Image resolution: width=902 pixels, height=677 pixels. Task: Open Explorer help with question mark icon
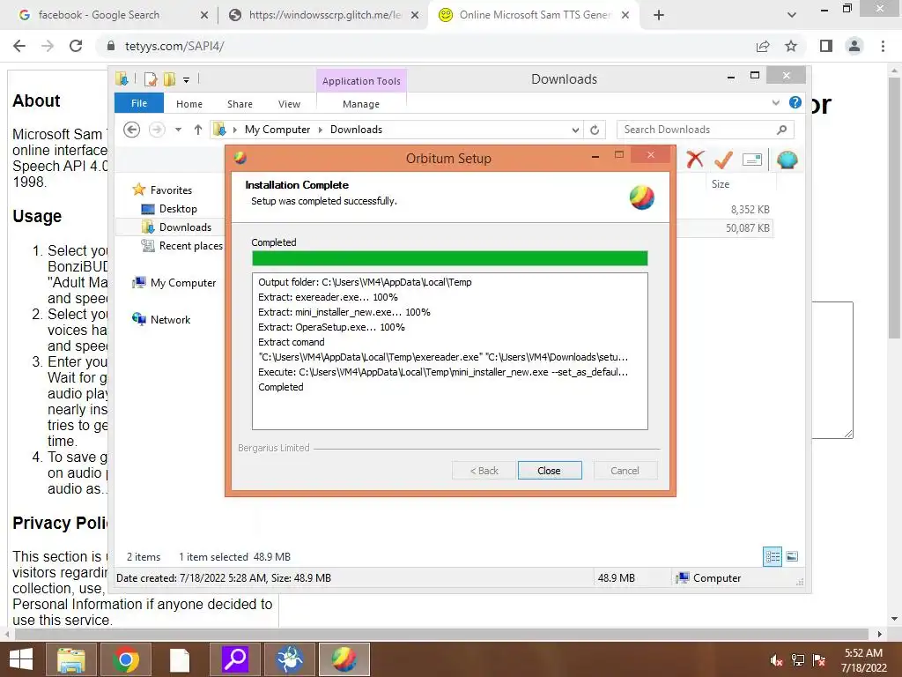pos(795,102)
